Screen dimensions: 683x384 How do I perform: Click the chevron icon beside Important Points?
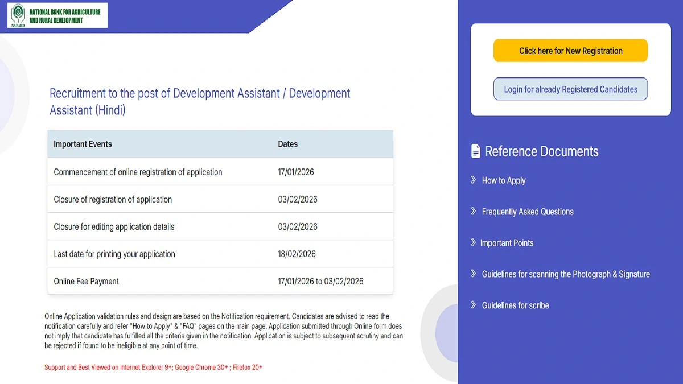(472, 242)
